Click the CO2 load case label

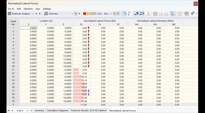click(100, 13)
